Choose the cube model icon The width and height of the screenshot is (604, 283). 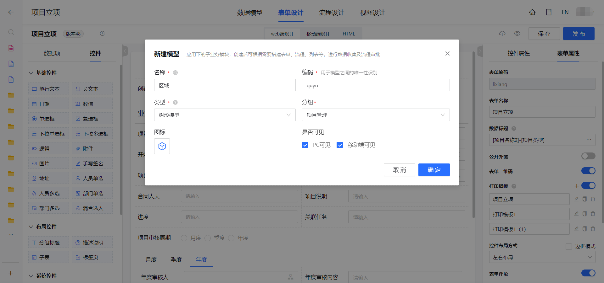(162, 146)
